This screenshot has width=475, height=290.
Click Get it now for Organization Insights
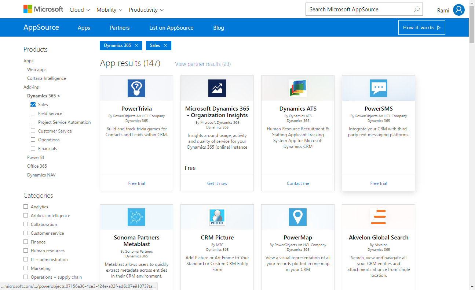pyautogui.click(x=217, y=183)
